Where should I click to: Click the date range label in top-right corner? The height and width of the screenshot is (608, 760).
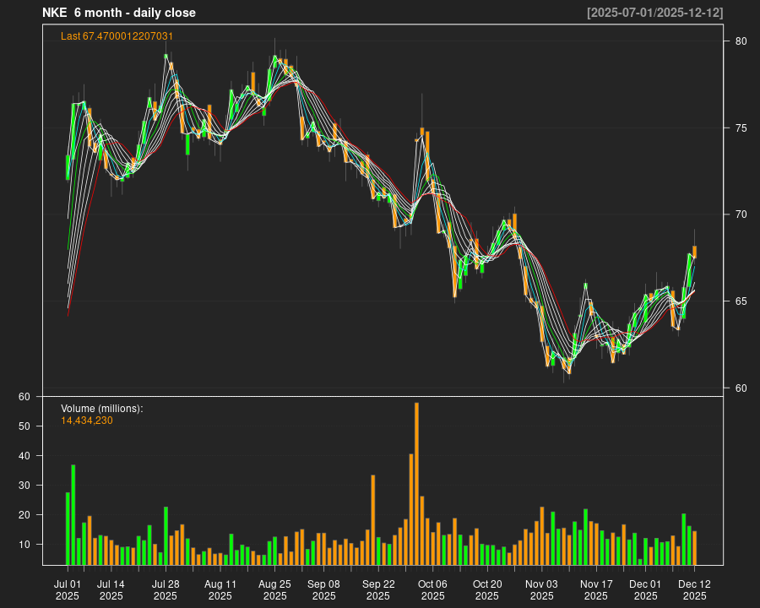[655, 13]
